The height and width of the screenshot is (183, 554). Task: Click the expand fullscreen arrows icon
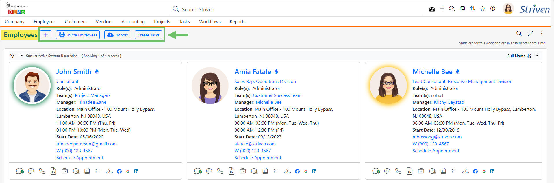click(530, 33)
